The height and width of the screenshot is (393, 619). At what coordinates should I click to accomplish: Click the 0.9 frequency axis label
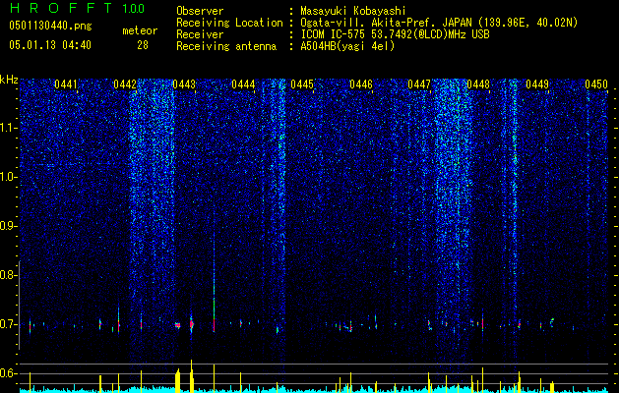[x=9, y=226]
